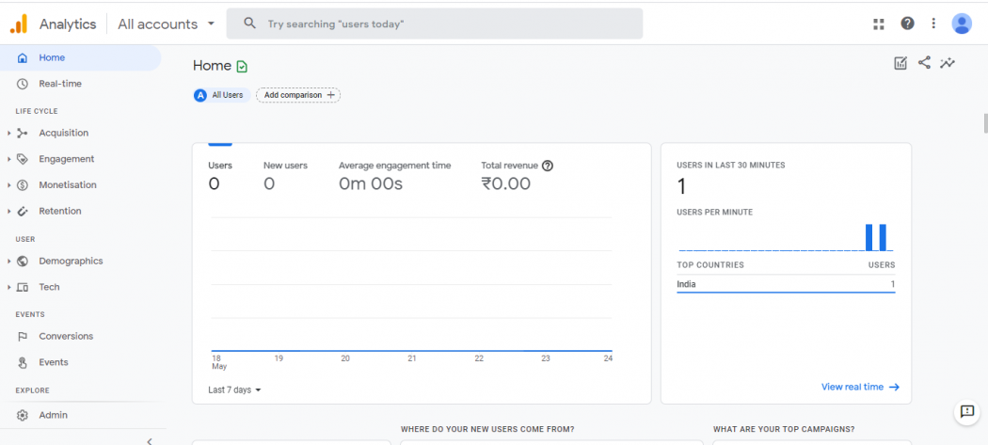
Task: Click the page vertical scrollbar thumb
Action: click(985, 123)
